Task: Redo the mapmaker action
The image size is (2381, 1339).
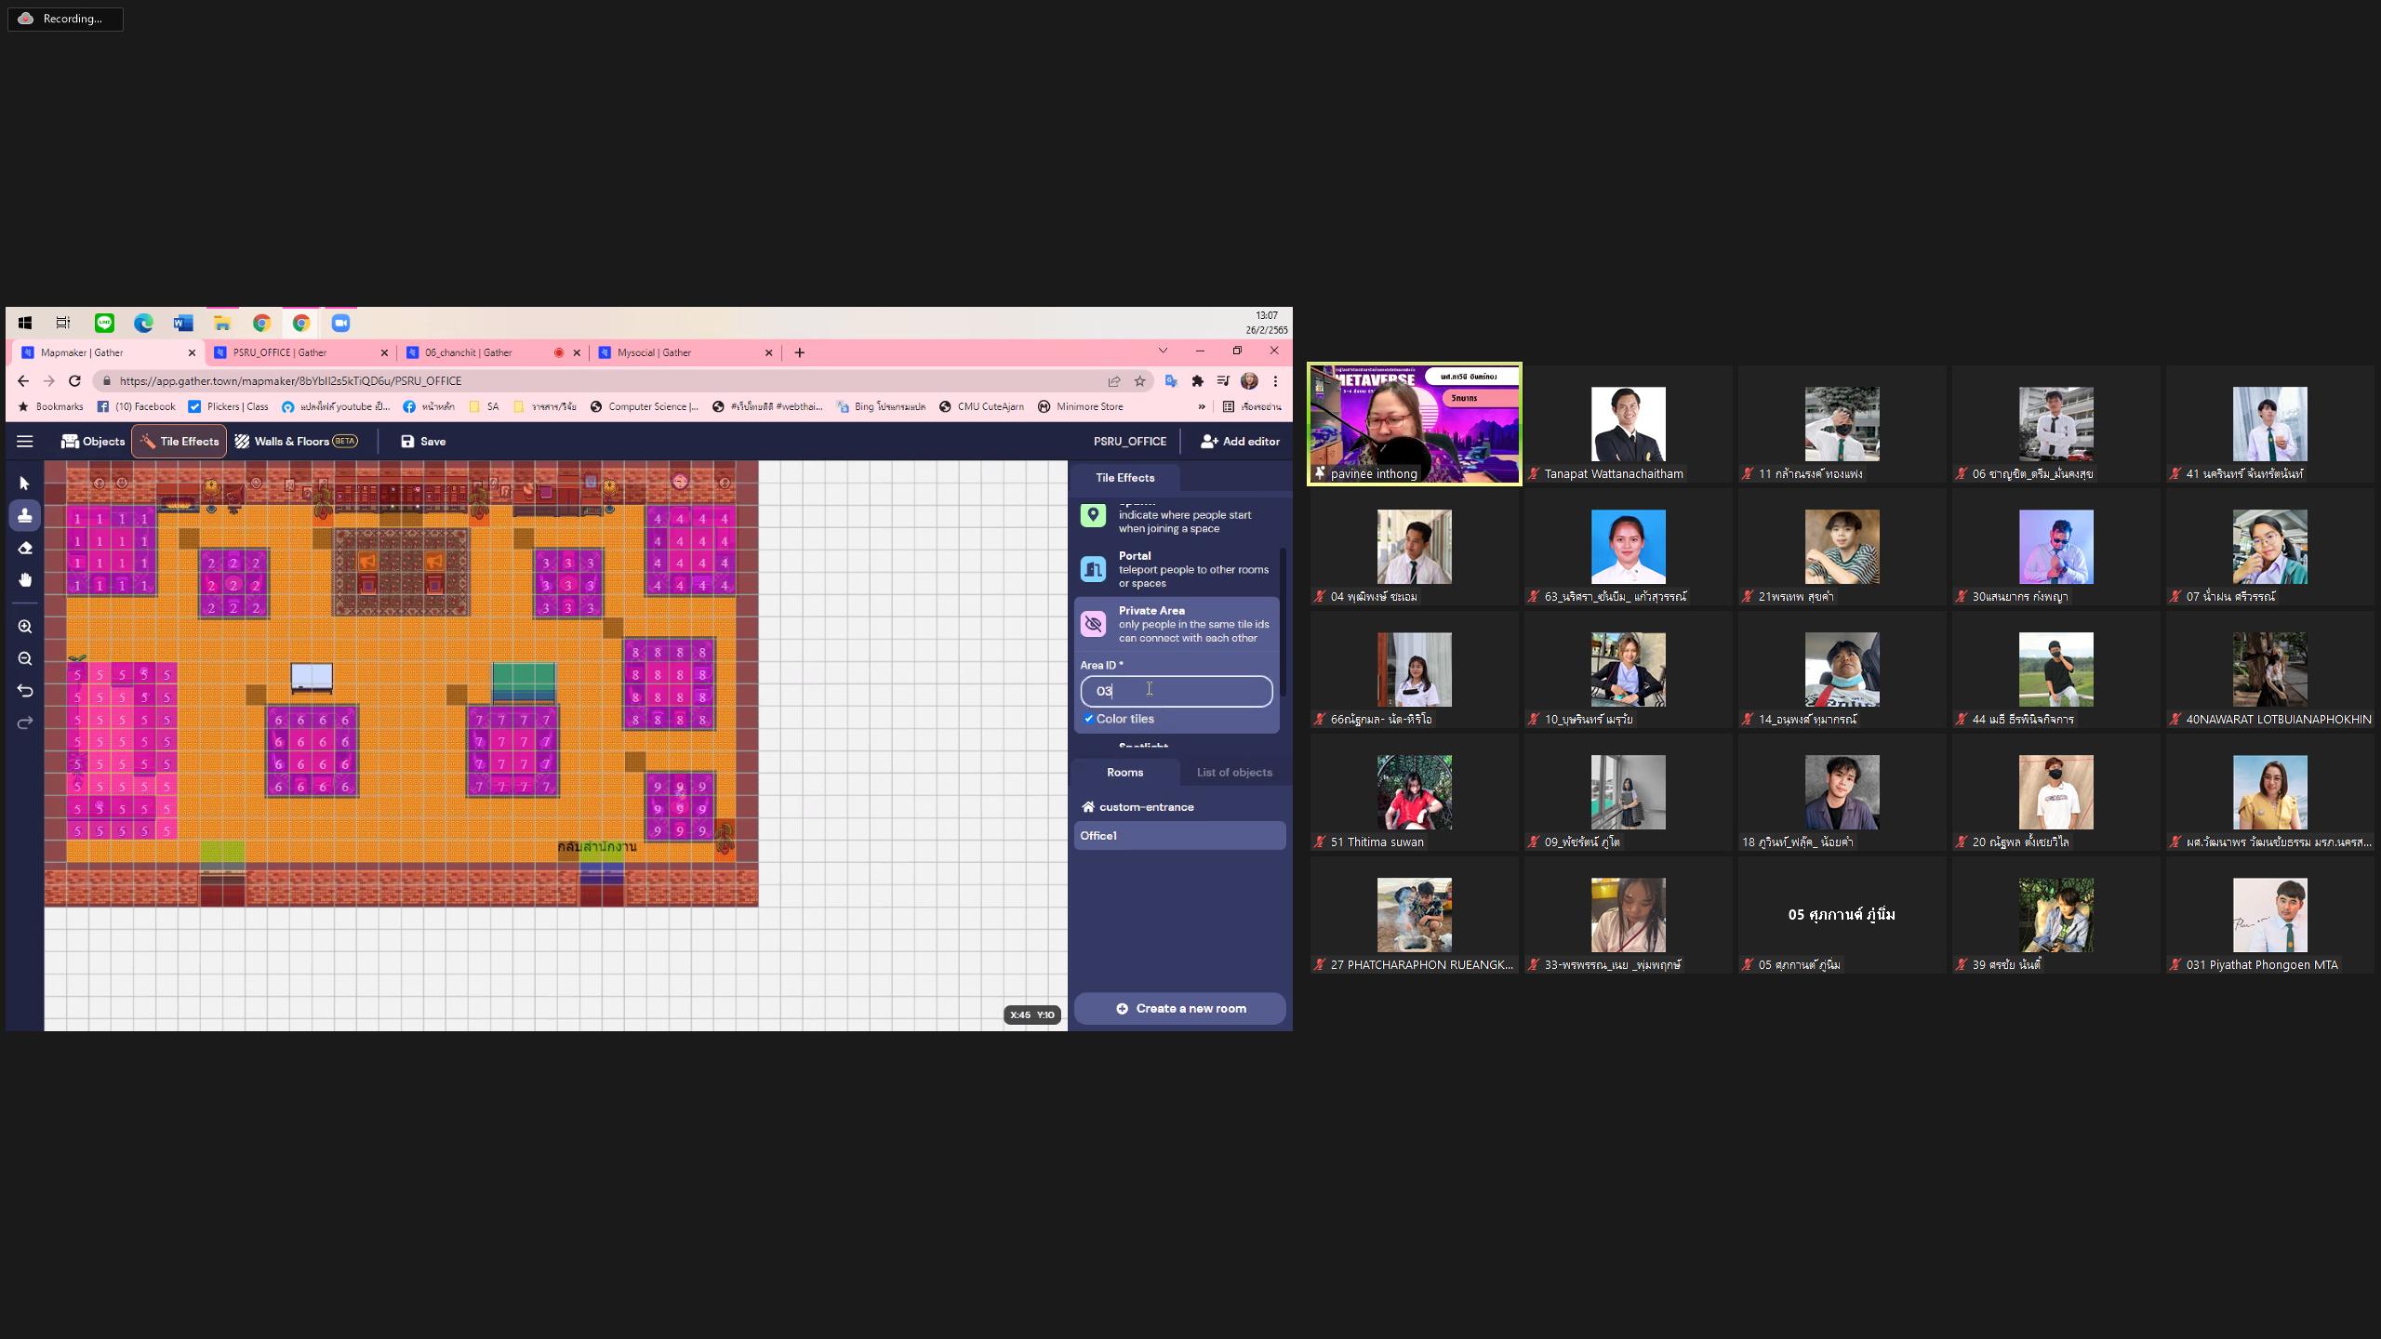Action: [x=25, y=723]
